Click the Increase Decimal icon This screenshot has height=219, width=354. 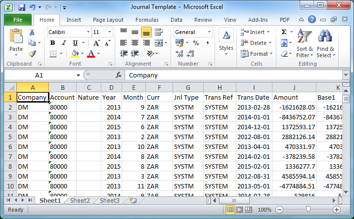(179, 54)
